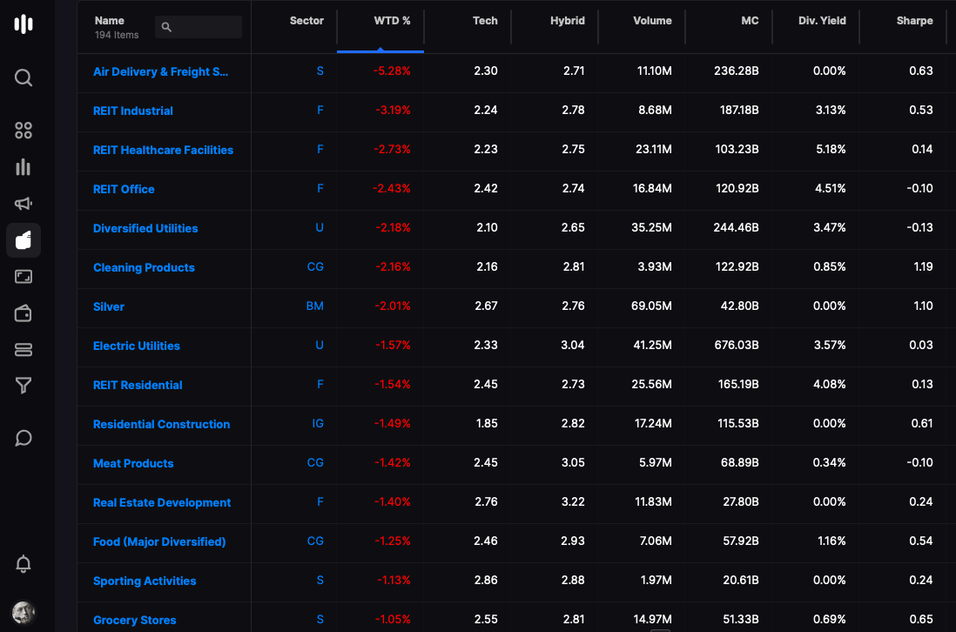Open the REIT Healthcare Facilities link
This screenshot has width=956, height=632.
(163, 150)
